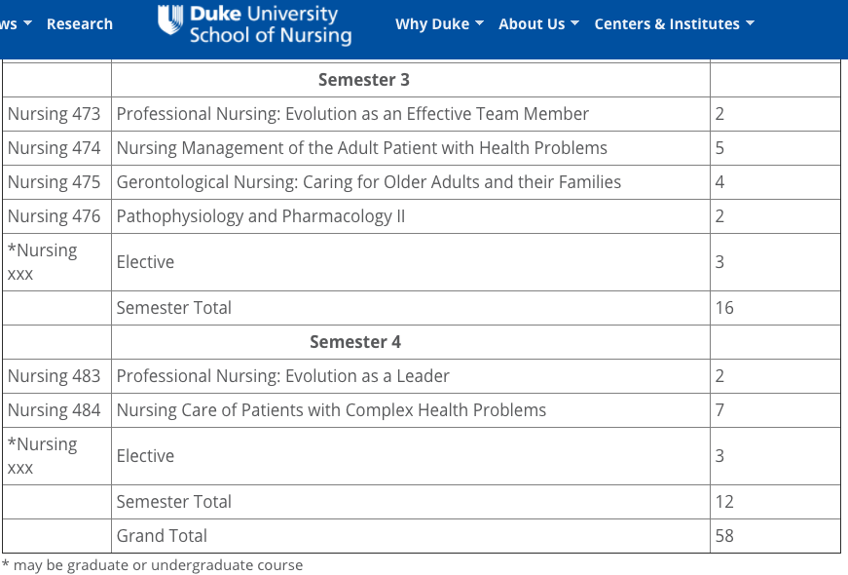Click the Semester 4 heading cell
Screen dimensions: 848x575
pos(354,342)
